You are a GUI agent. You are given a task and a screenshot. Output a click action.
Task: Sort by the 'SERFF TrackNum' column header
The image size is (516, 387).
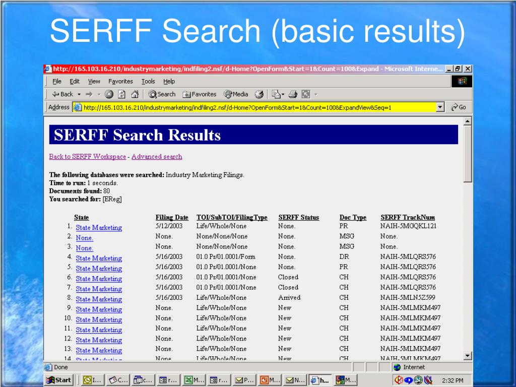[x=407, y=218]
